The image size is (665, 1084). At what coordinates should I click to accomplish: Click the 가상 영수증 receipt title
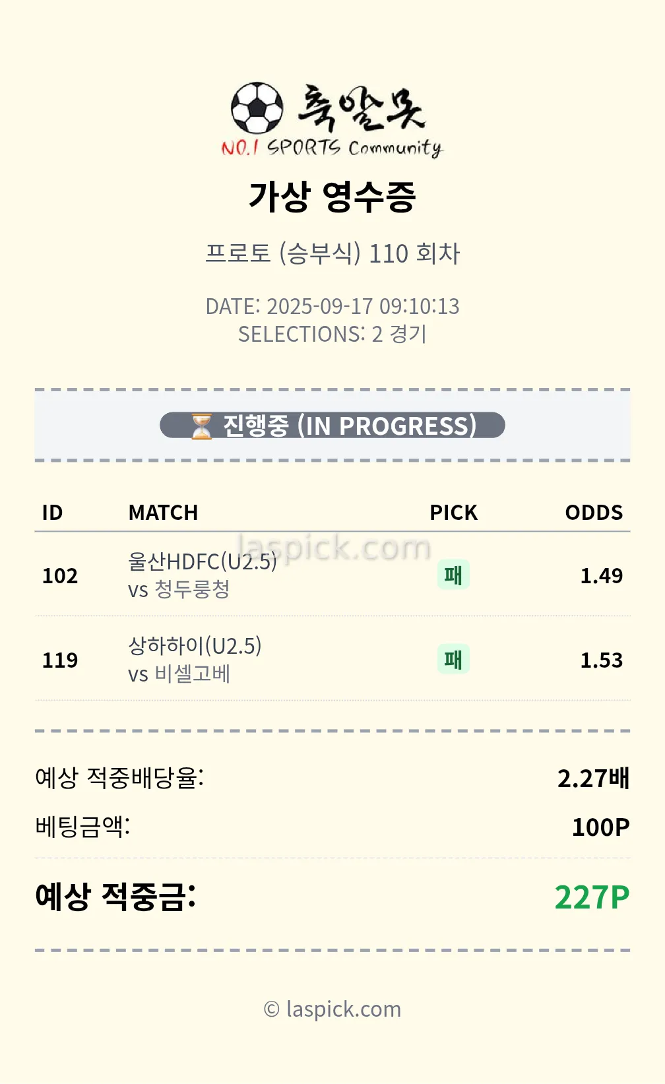[x=332, y=197]
